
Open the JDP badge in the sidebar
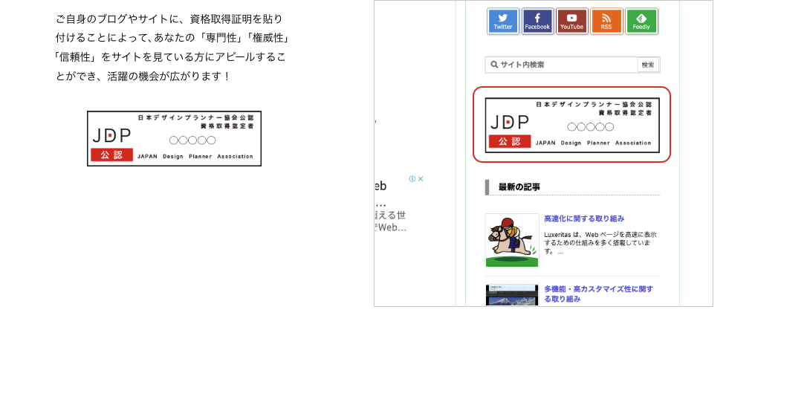[x=572, y=125]
